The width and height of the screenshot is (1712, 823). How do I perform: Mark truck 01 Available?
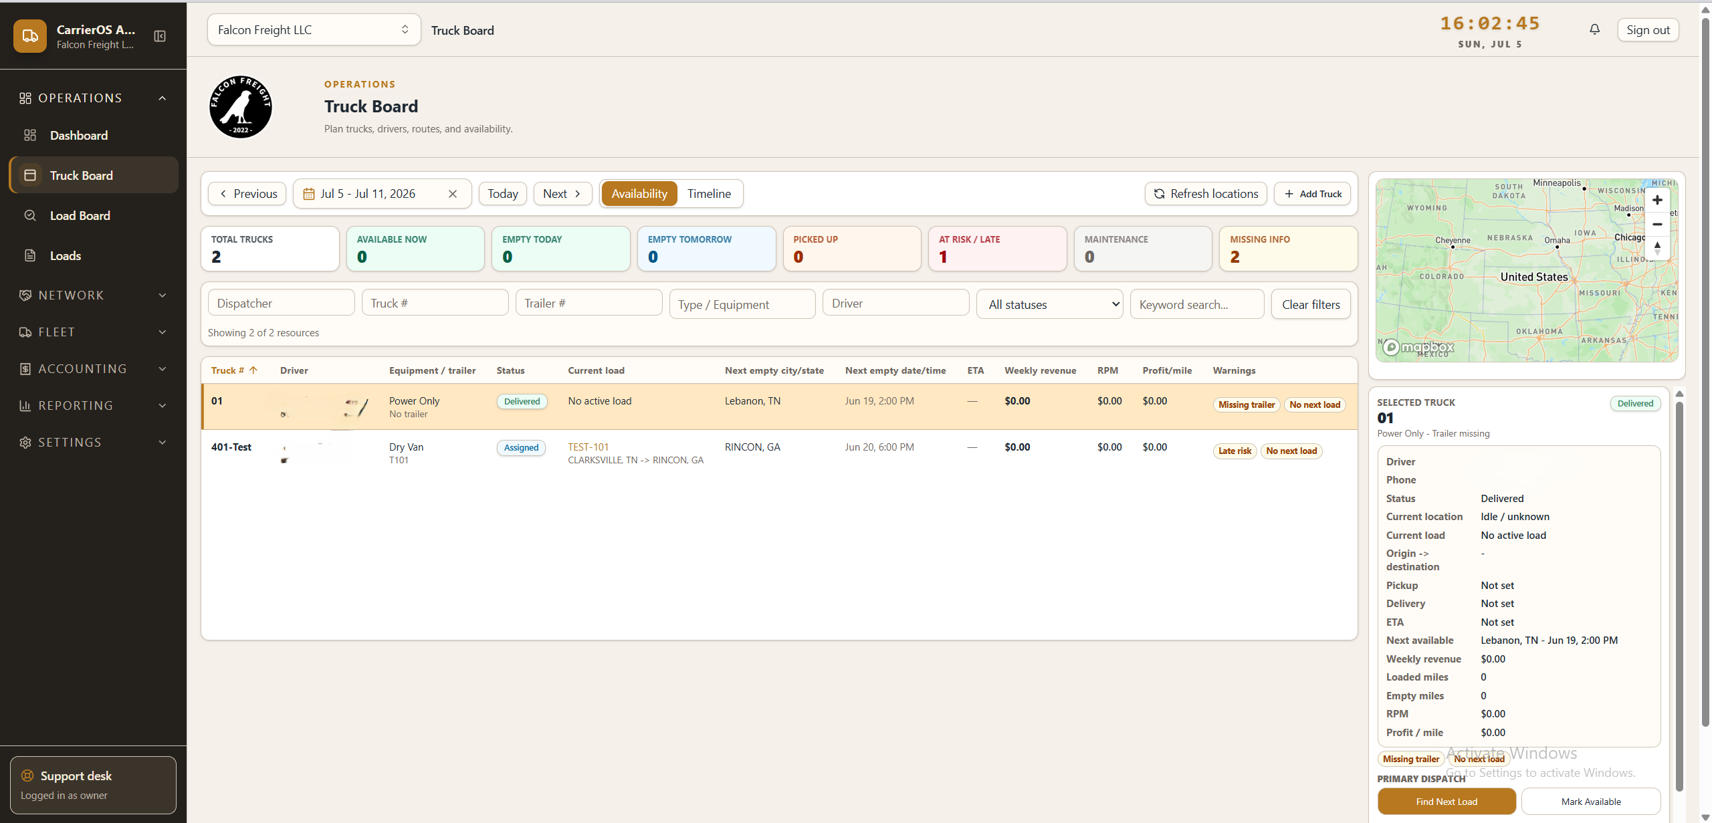(1591, 802)
